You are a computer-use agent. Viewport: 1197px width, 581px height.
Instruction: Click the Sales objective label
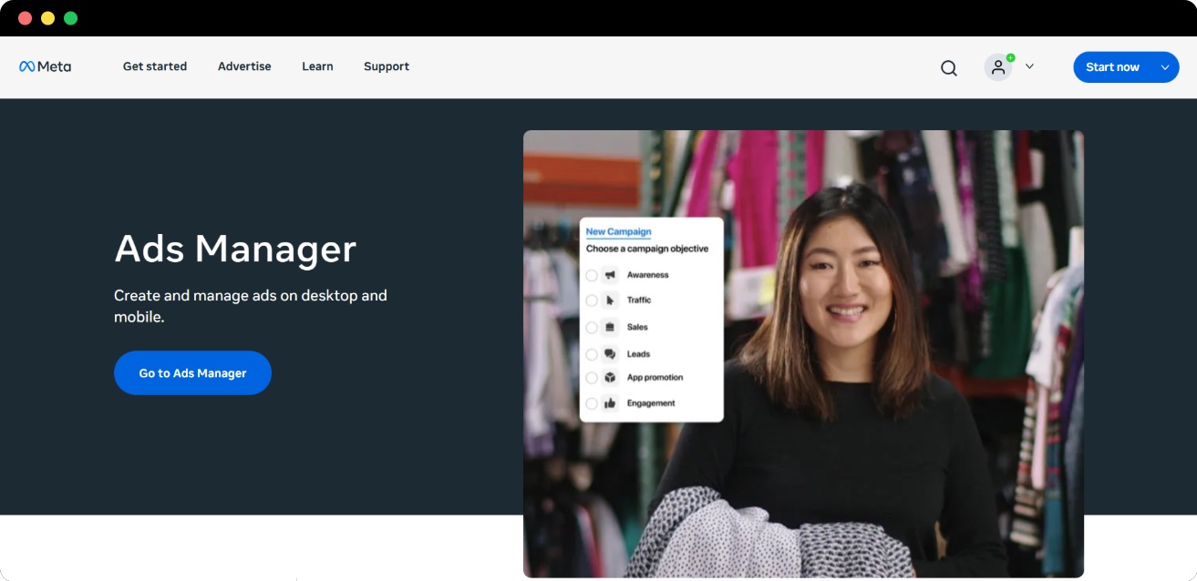pos(637,327)
